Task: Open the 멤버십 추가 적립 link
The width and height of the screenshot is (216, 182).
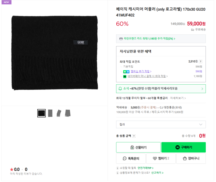Action: coord(141,71)
